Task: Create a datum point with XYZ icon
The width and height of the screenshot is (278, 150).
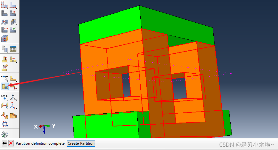Action: click(4, 97)
